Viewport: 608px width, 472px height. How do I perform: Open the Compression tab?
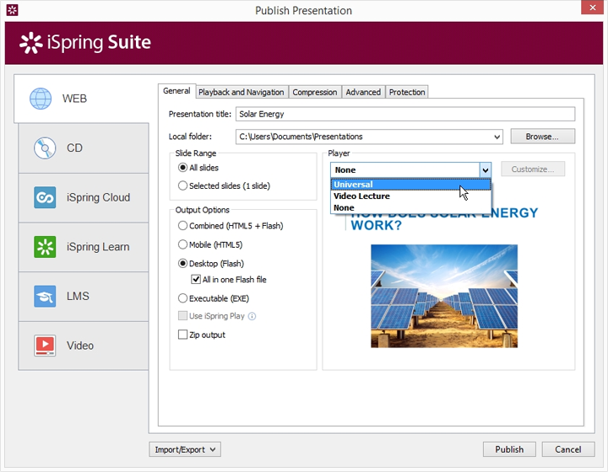click(x=315, y=92)
